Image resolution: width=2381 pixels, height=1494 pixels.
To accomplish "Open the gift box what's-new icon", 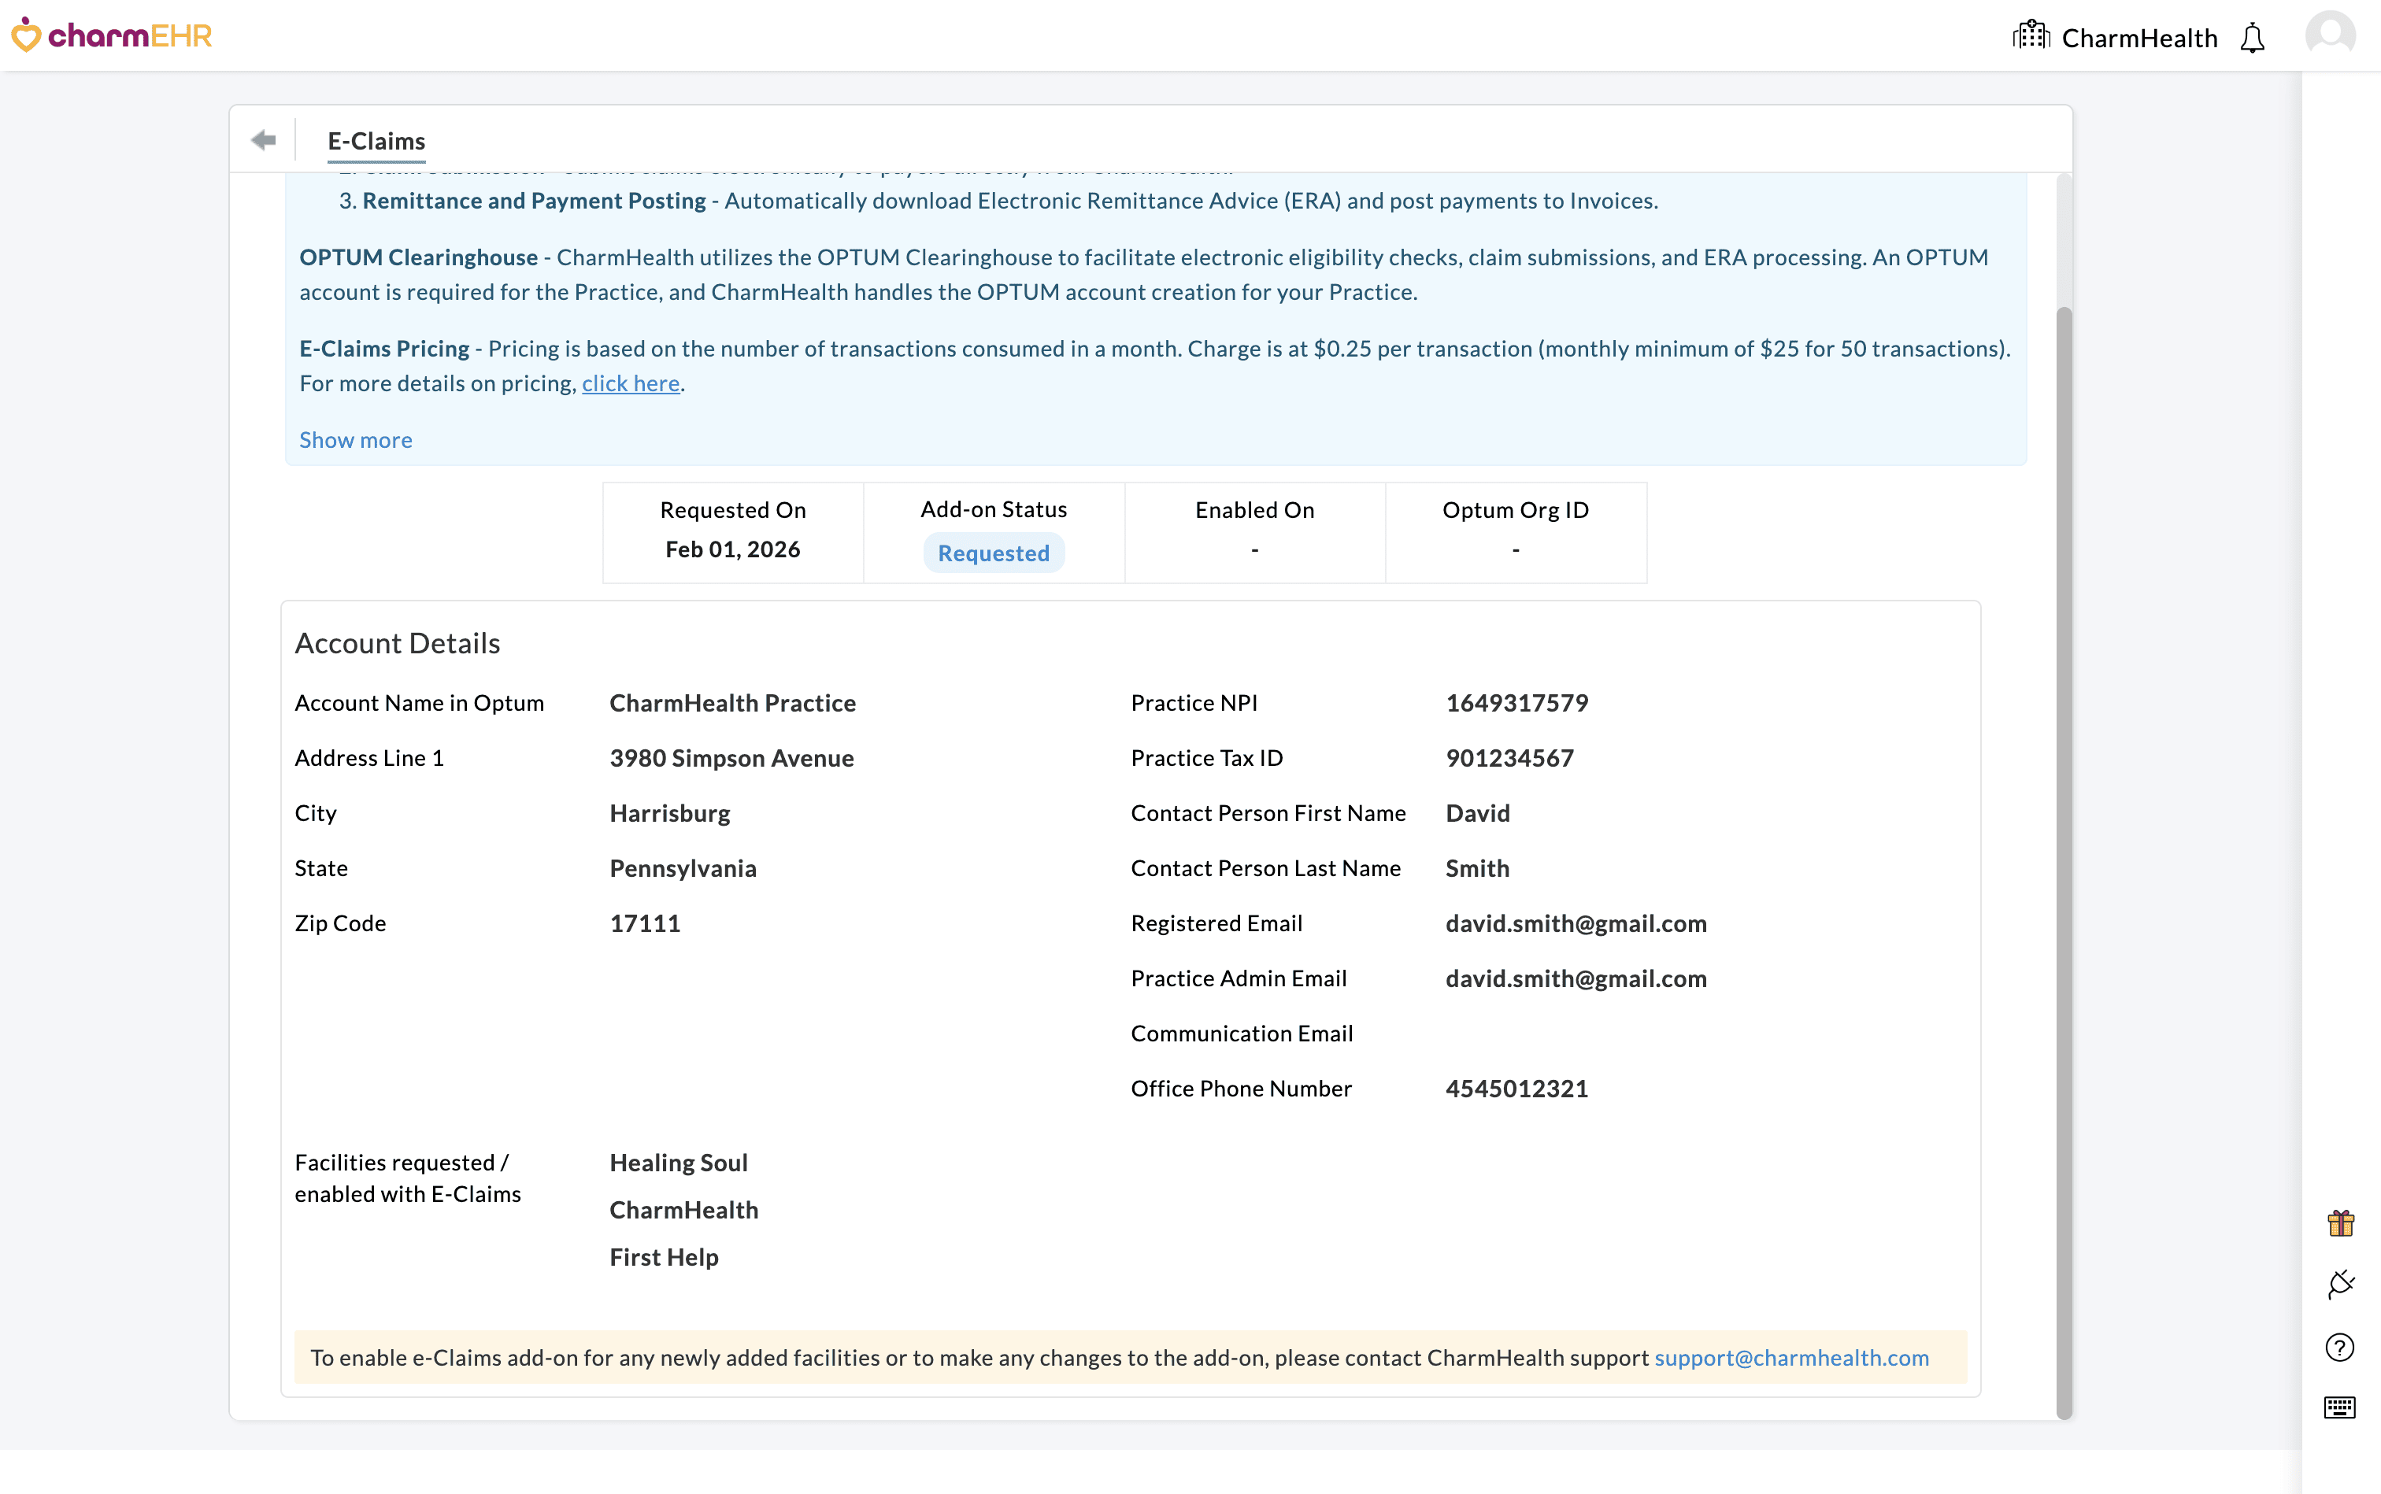I will coord(2341,1222).
